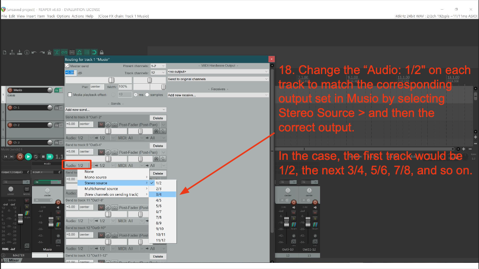Arm the Ch 1 track for recording

click(x=10, y=108)
